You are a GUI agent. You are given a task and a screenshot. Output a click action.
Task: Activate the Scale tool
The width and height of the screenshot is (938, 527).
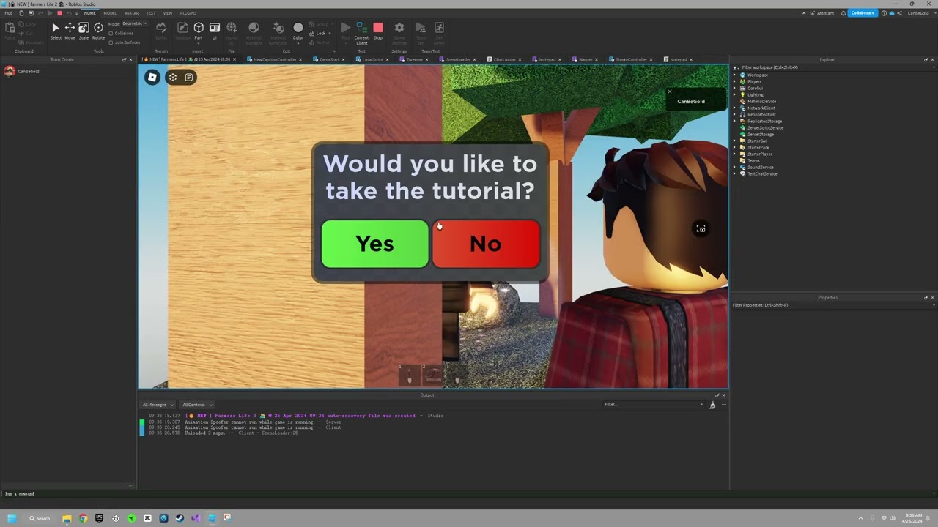84,31
